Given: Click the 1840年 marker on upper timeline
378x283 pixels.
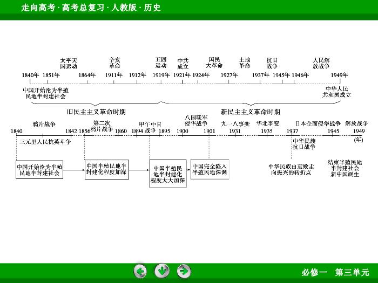Looking at the screenshot, I should (30, 75).
